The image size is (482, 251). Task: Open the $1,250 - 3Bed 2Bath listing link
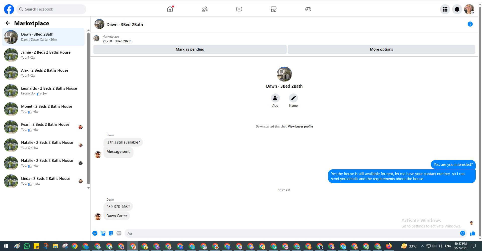tap(117, 41)
